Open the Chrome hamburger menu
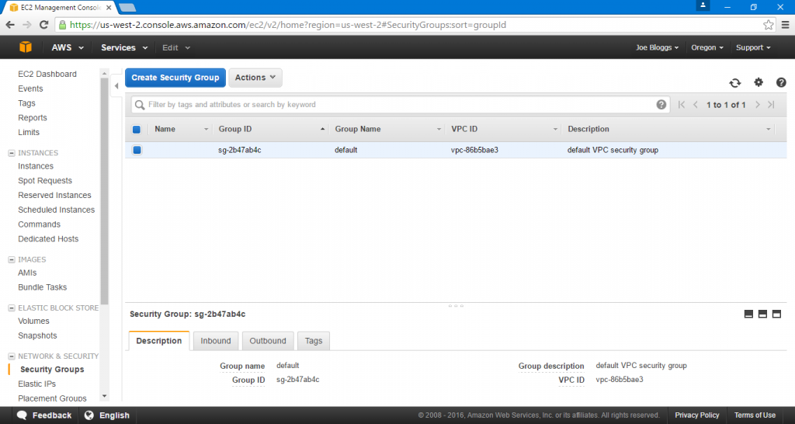 click(x=785, y=25)
